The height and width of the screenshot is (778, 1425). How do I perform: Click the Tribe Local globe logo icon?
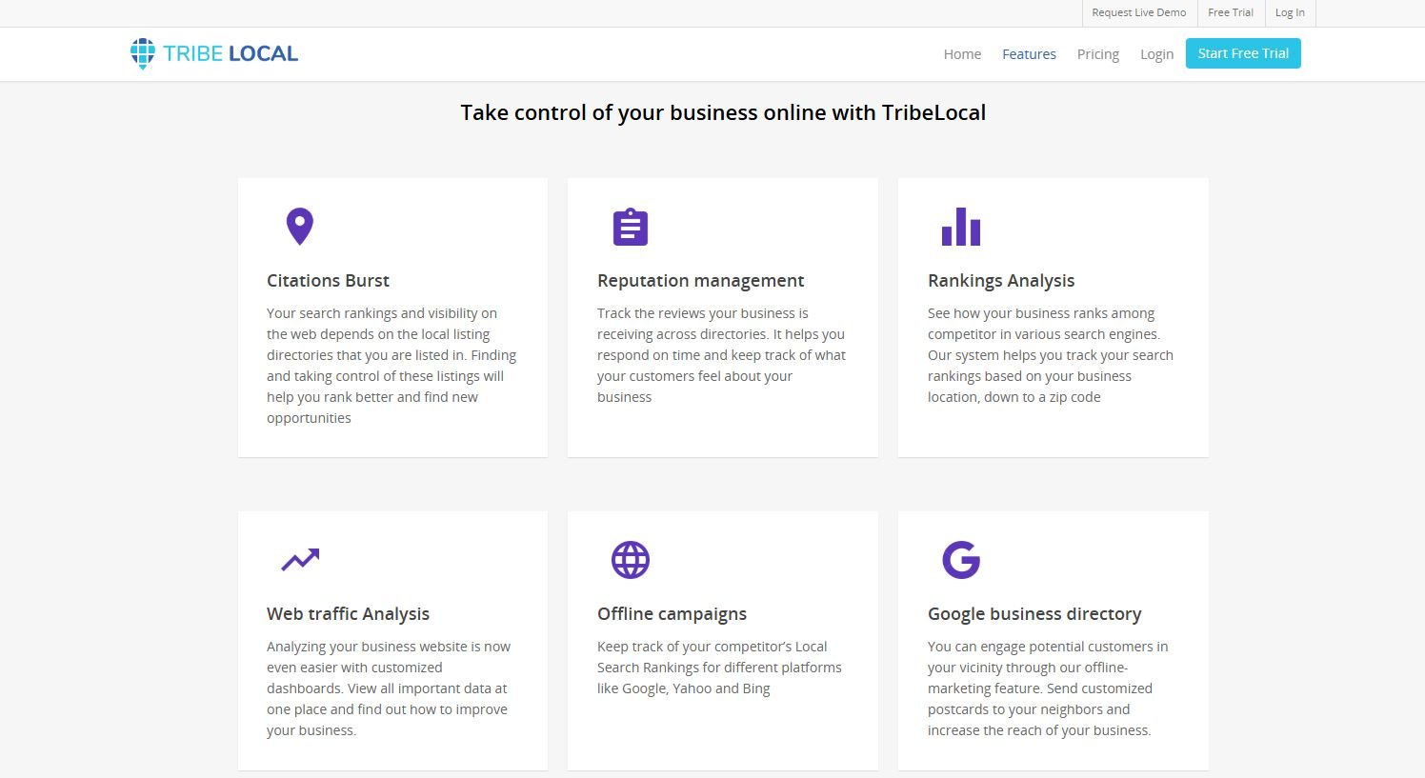click(x=143, y=53)
